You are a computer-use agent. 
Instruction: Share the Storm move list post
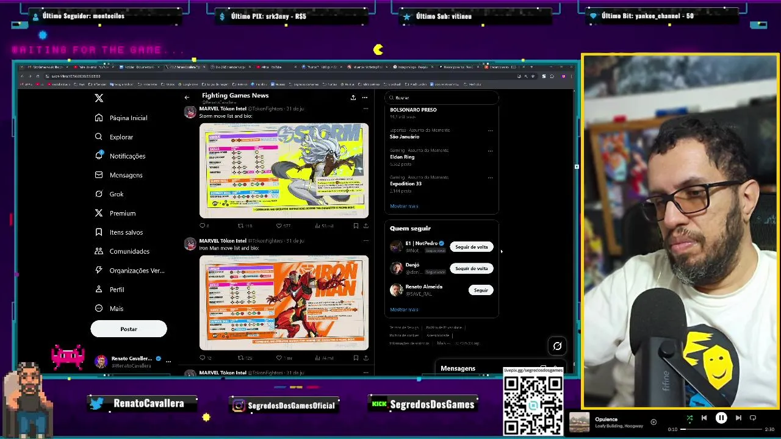[x=365, y=226]
